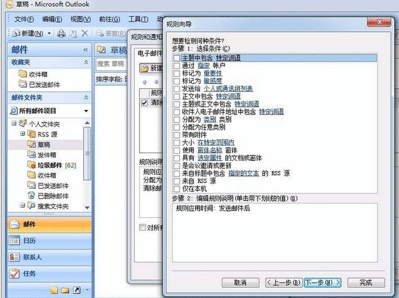This screenshot has height=298, width=399.
Task: Collapse the 邮件文件夹 section
Action: [x=86, y=97]
